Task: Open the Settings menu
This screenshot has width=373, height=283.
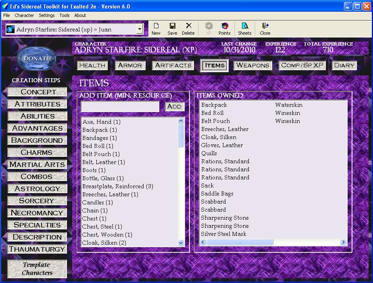Action: (x=47, y=15)
